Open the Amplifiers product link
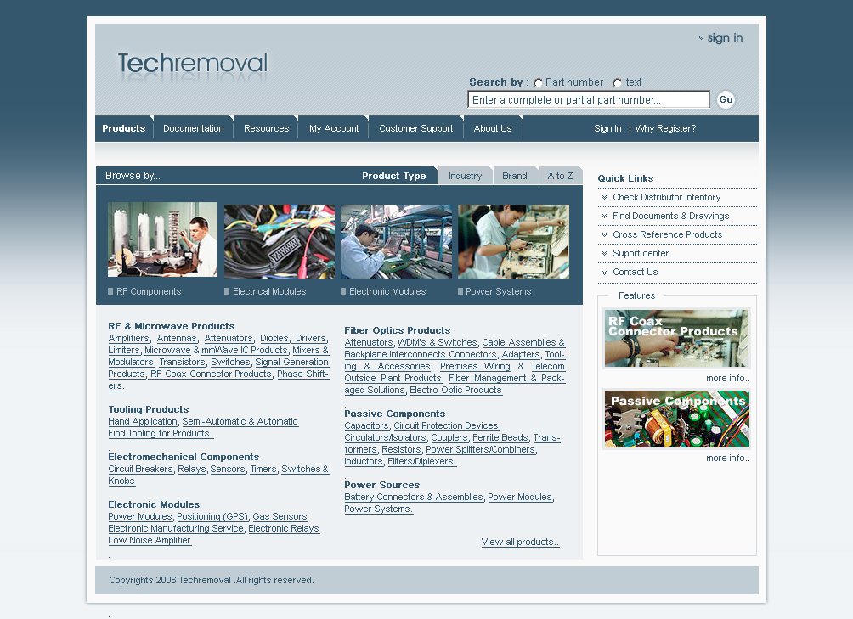This screenshot has height=619, width=853. (x=128, y=338)
